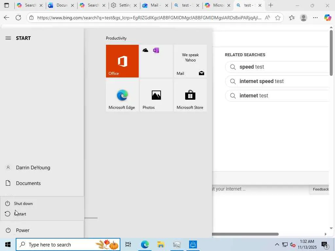Open the OneDrive icon in the folder tile

(x=146, y=50)
